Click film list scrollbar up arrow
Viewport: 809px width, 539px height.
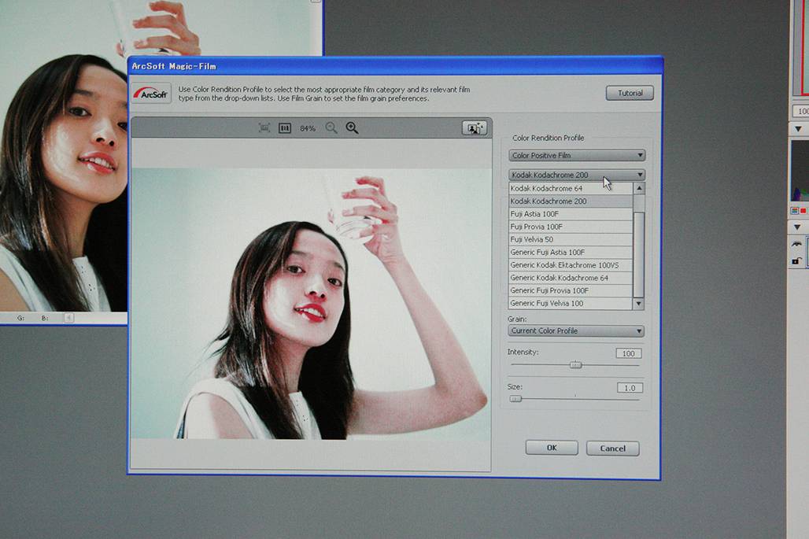click(x=639, y=189)
